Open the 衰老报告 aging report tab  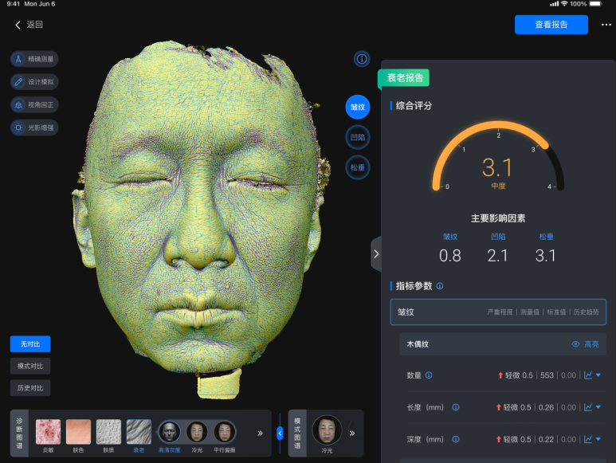[404, 78]
